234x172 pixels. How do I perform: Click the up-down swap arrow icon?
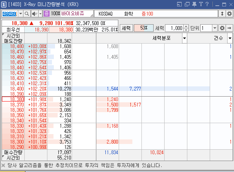(222, 14)
